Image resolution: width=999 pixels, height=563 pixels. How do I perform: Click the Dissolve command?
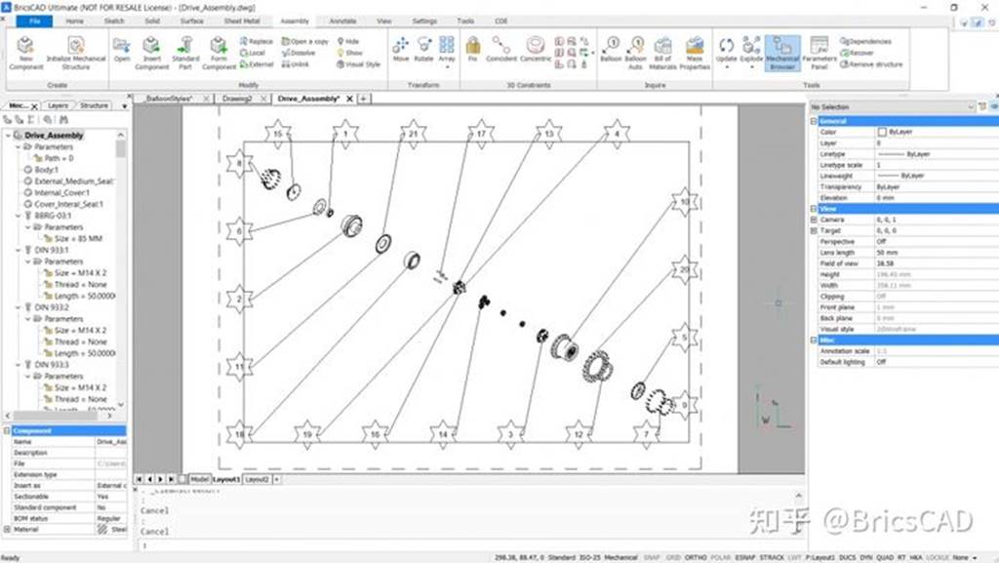click(x=299, y=53)
